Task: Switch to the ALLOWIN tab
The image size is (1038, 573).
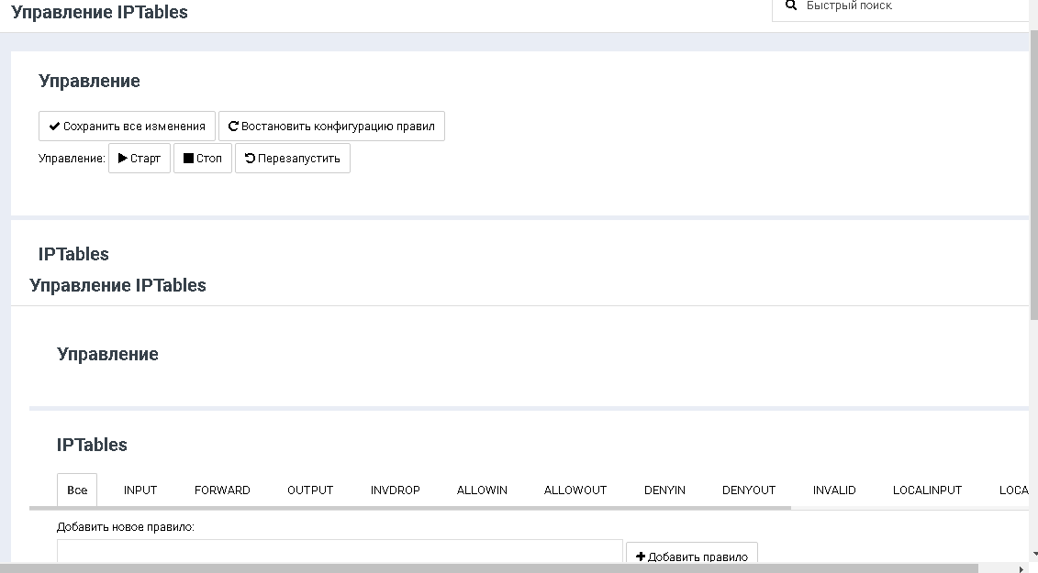Action: (482, 490)
